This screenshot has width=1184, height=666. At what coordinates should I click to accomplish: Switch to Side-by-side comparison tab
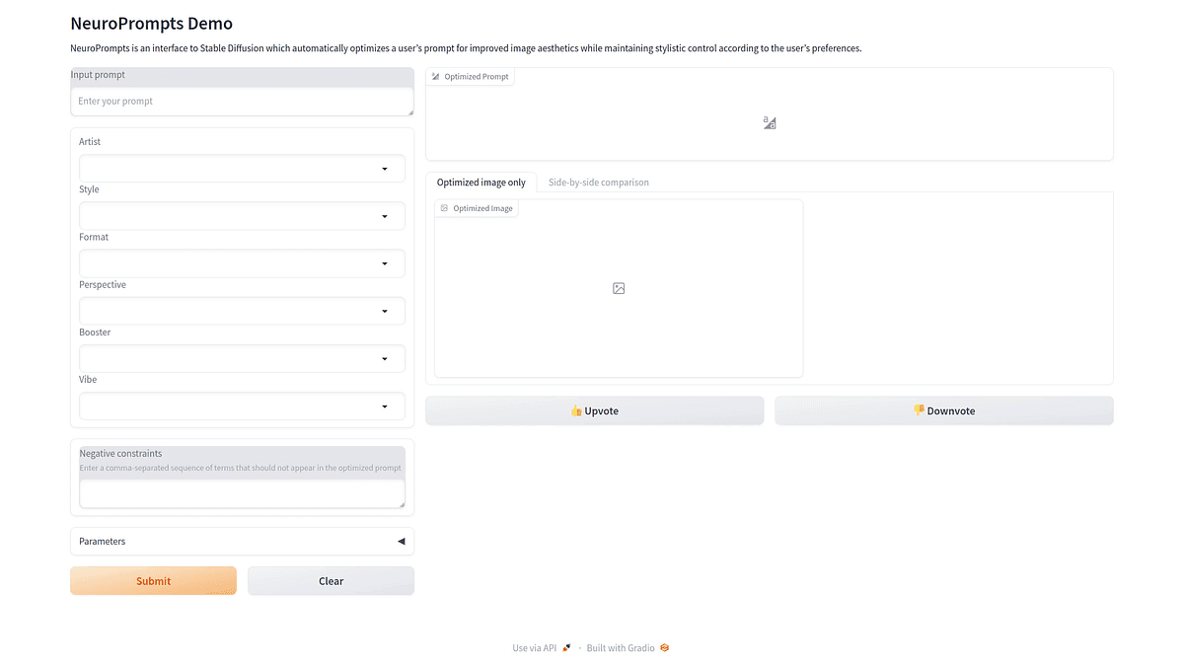tap(599, 183)
